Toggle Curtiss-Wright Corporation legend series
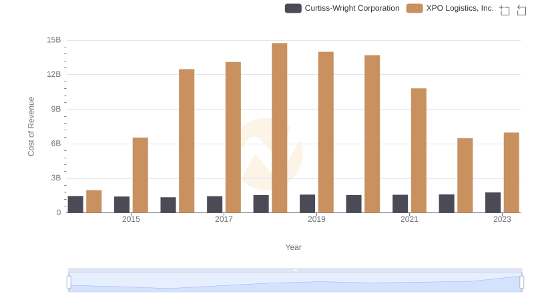This screenshot has width=534, height=308. pos(342,8)
